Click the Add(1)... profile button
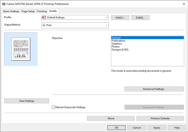The image size is (188, 132). coord(120,18)
